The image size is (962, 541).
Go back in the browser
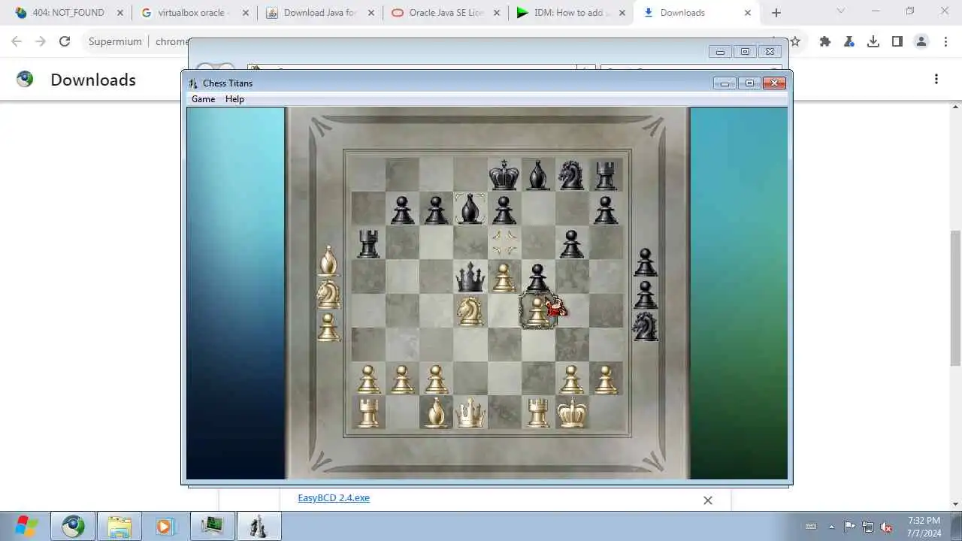17,42
